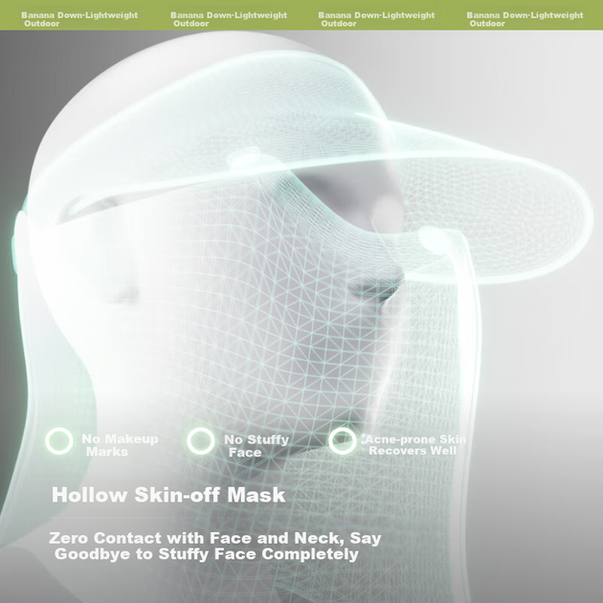Click the Hollow Skin-off Mask heading
603x603 pixels.
coord(168,495)
